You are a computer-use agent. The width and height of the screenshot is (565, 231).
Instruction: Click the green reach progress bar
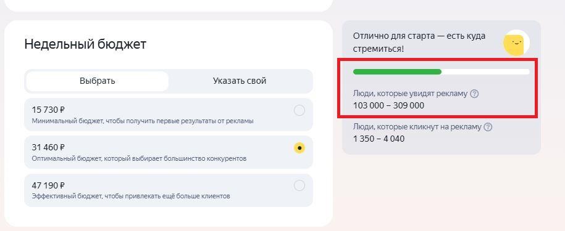[441, 72]
